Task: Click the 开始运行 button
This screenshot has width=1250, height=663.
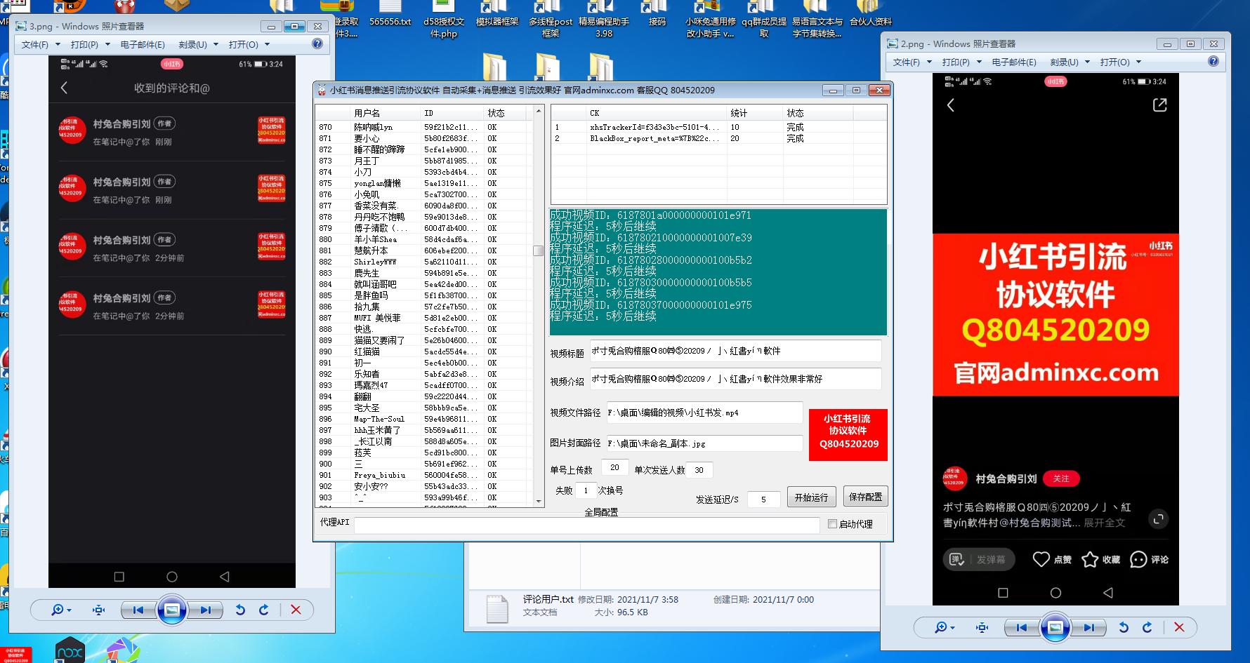Action: tap(811, 496)
